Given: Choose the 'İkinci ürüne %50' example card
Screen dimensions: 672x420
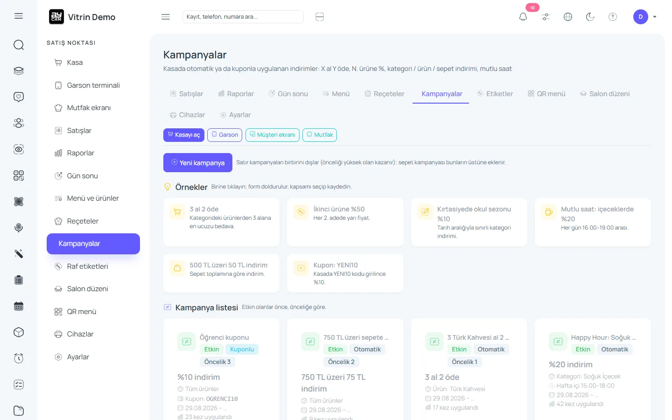Looking at the screenshot, I should [345, 222].
